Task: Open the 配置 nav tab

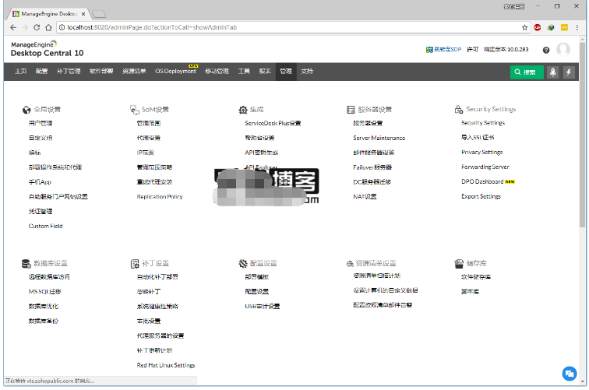Action: coord(42,72)
